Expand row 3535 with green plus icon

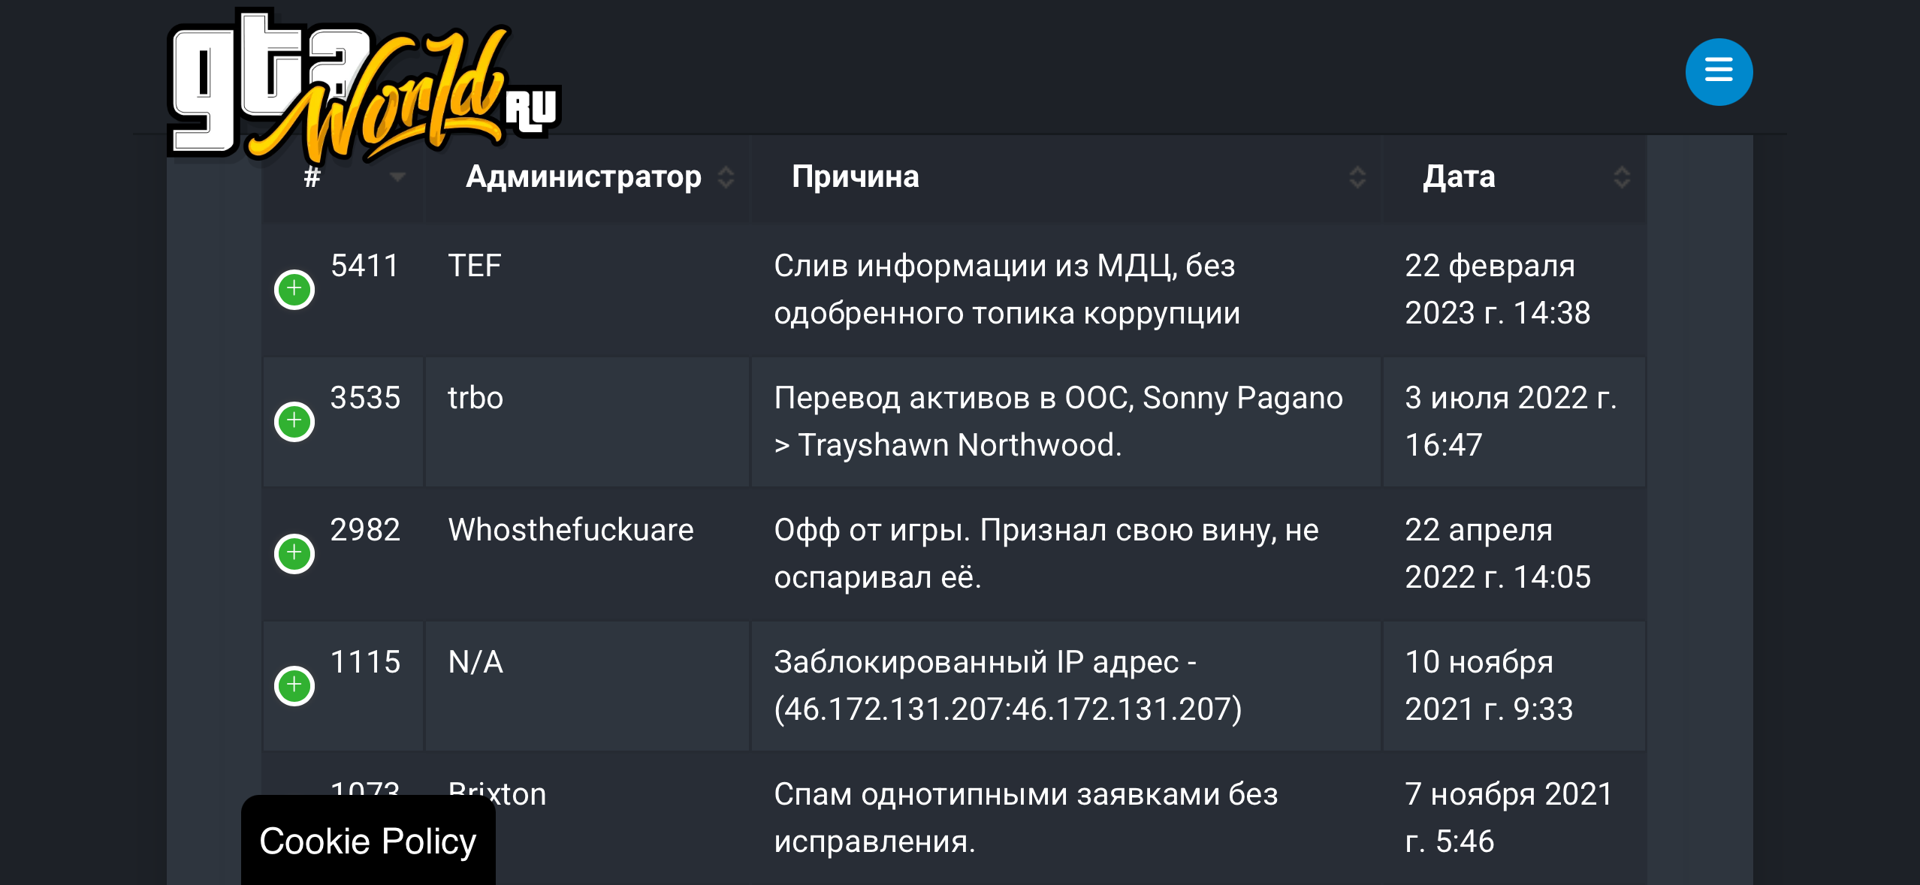click(294, 421)
